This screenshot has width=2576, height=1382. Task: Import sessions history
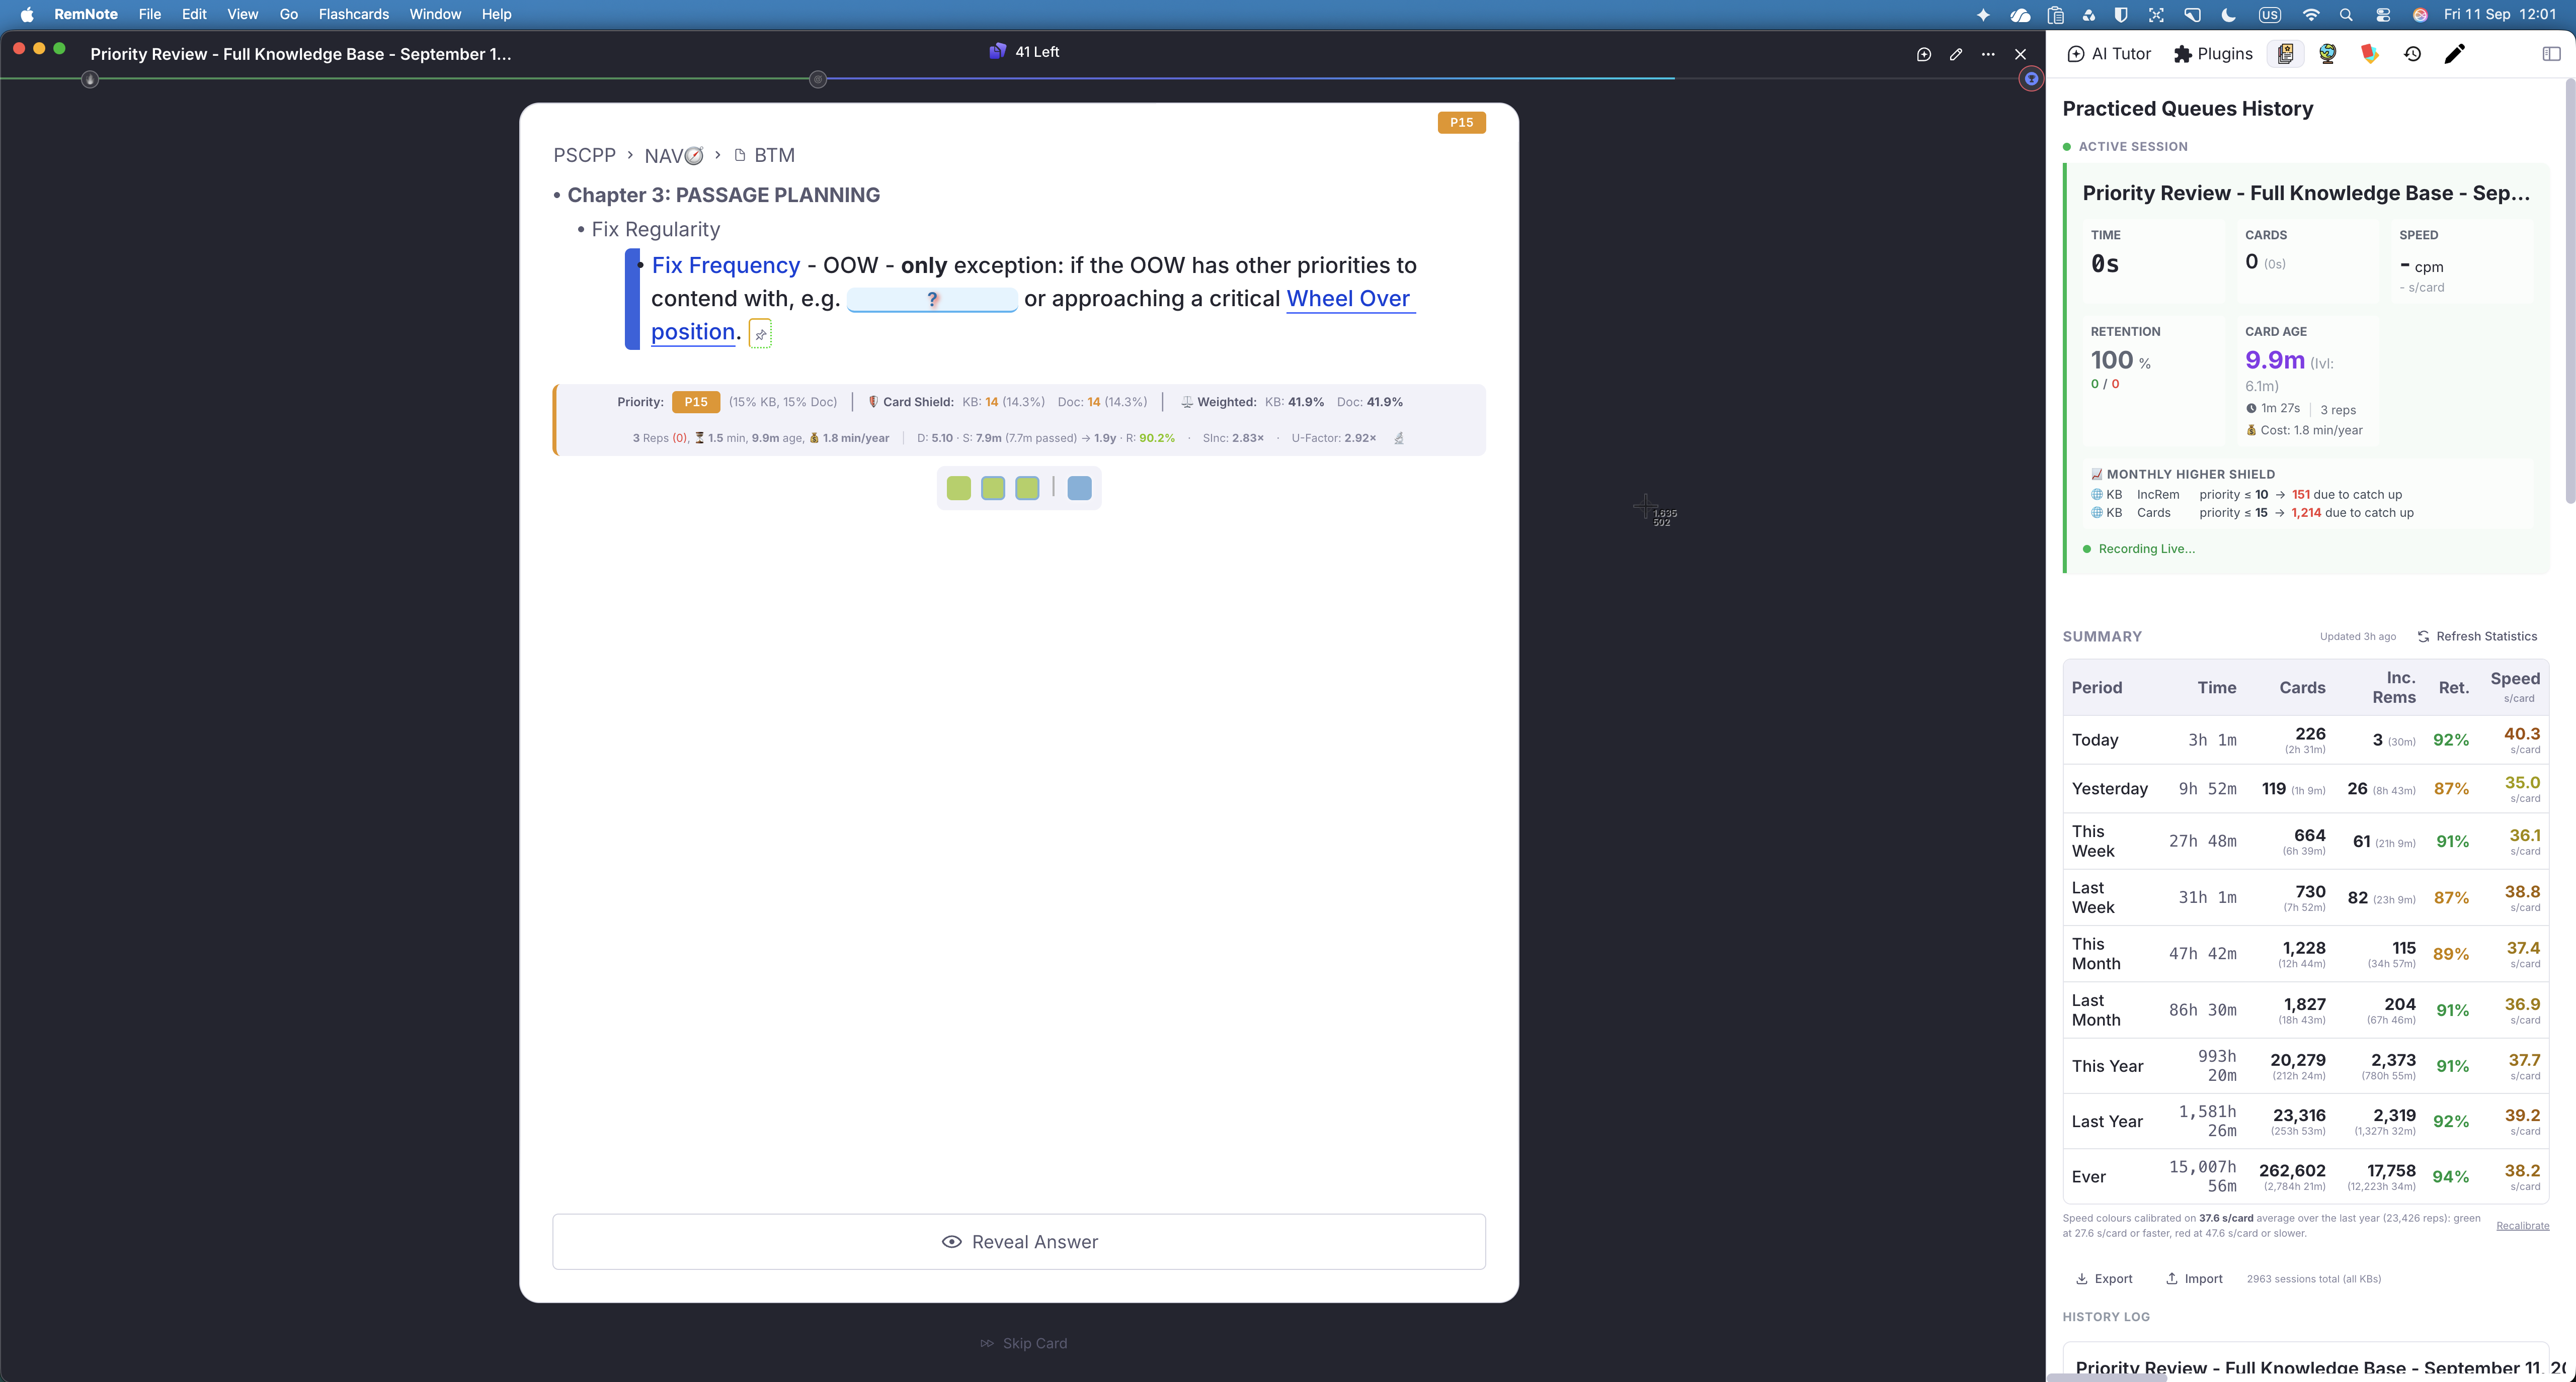point(2194,1278)
